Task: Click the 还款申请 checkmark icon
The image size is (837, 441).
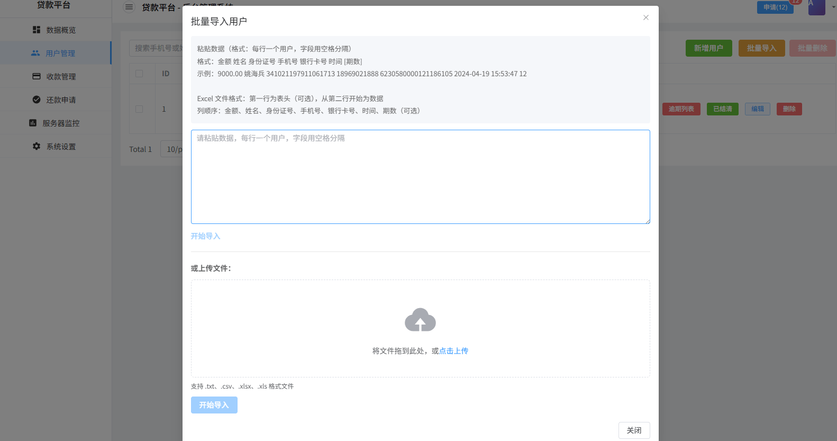Action: tap(37, 100)
